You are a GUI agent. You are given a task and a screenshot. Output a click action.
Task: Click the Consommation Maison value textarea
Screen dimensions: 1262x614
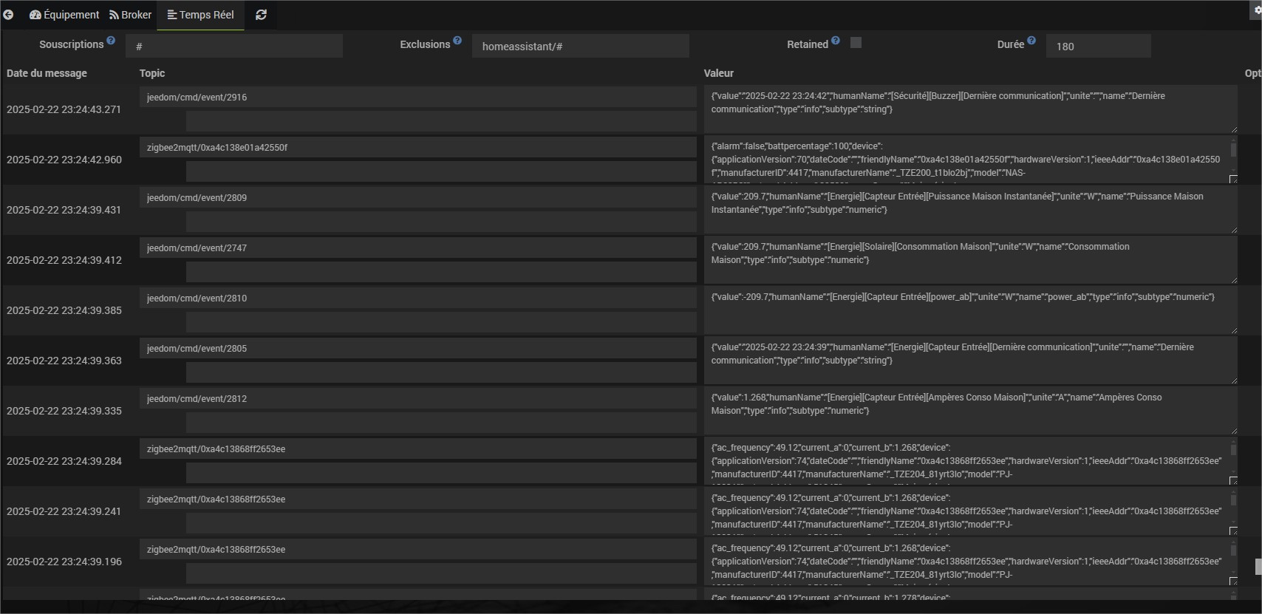pos(969,260)
